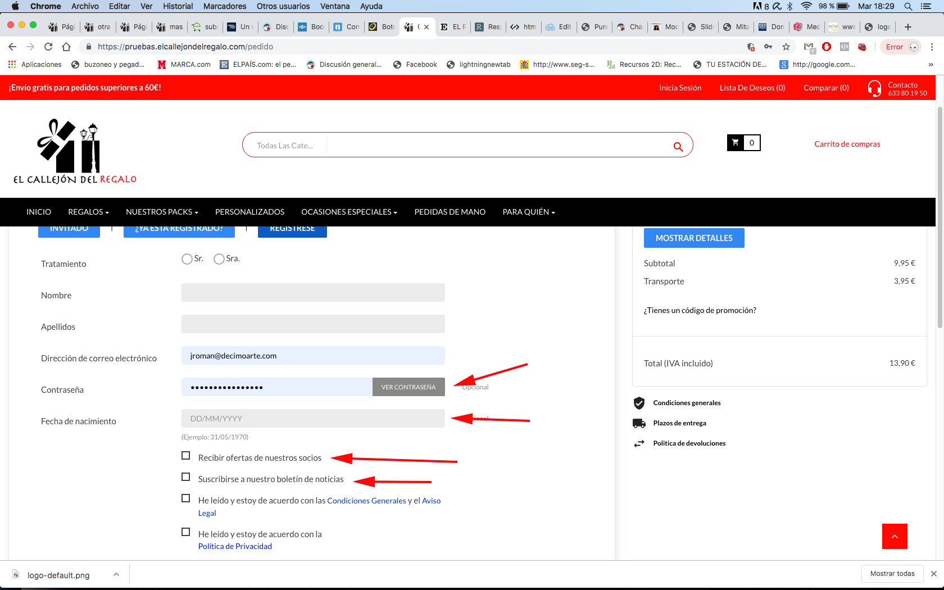Show more bookmarks with the double chevron

(931, 65)
